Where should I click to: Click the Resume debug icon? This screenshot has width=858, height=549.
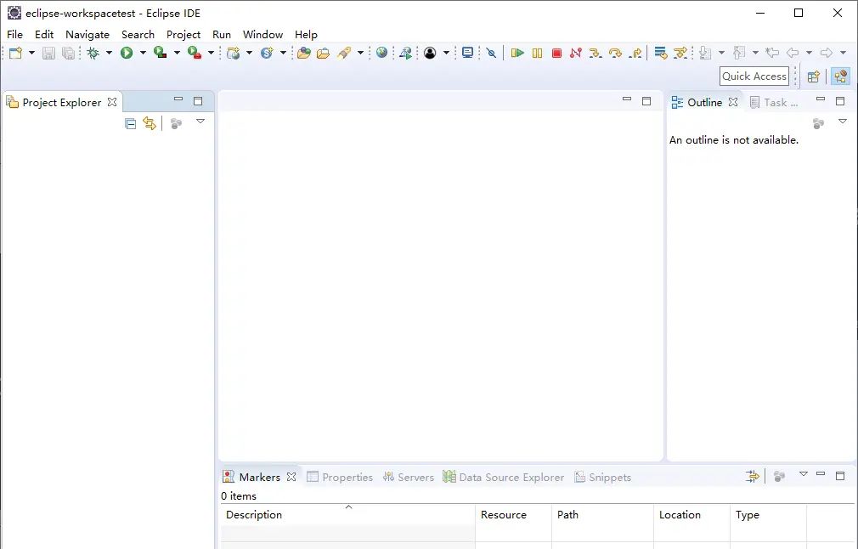517,53
